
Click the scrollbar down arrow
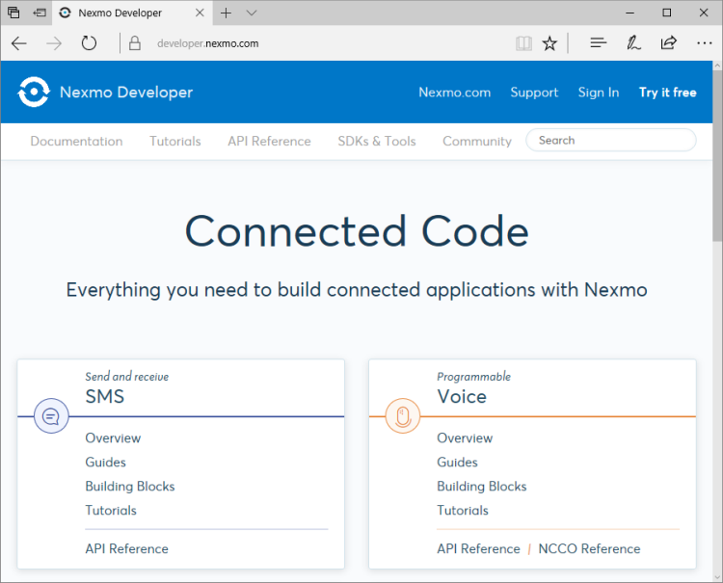(717, 576)
